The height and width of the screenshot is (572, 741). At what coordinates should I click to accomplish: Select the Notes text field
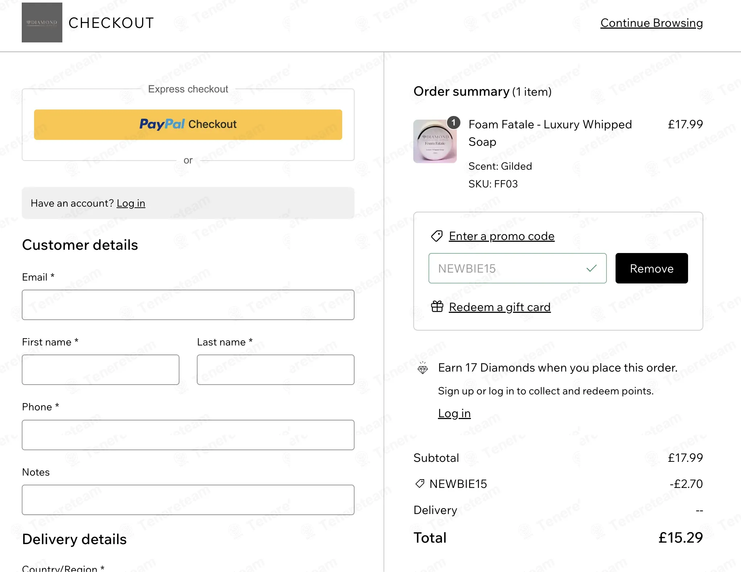(x=188, y=500)
